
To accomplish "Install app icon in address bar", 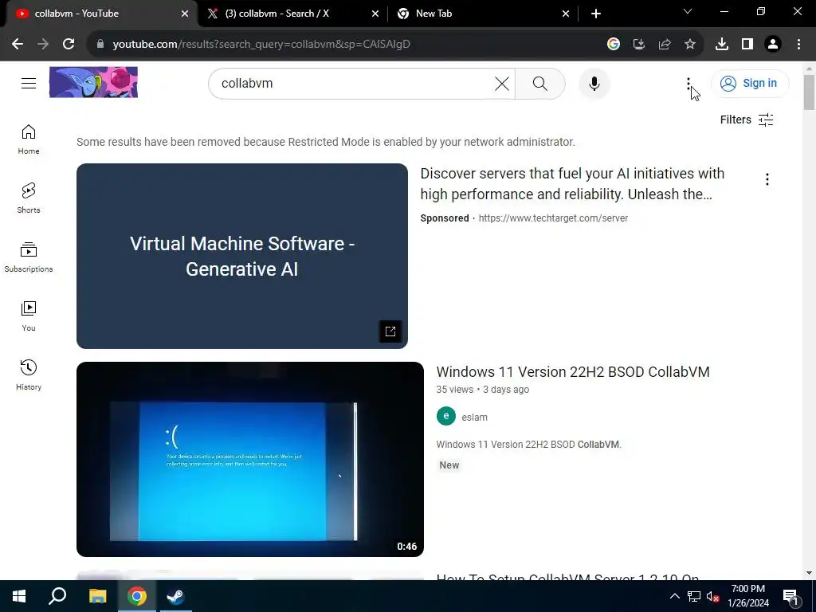I will [x=639, y=45].
